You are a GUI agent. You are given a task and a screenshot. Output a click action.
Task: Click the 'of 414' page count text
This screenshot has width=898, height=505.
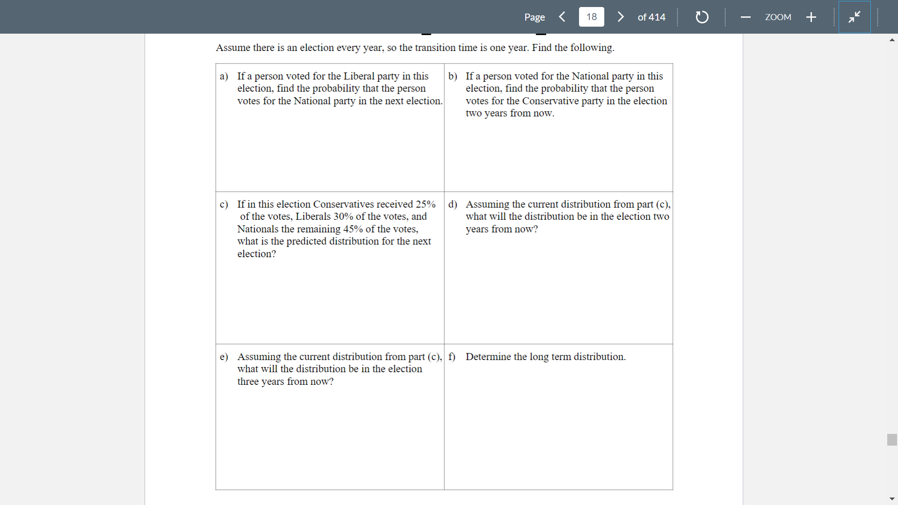pyautogui.click(x=651, y=17)
